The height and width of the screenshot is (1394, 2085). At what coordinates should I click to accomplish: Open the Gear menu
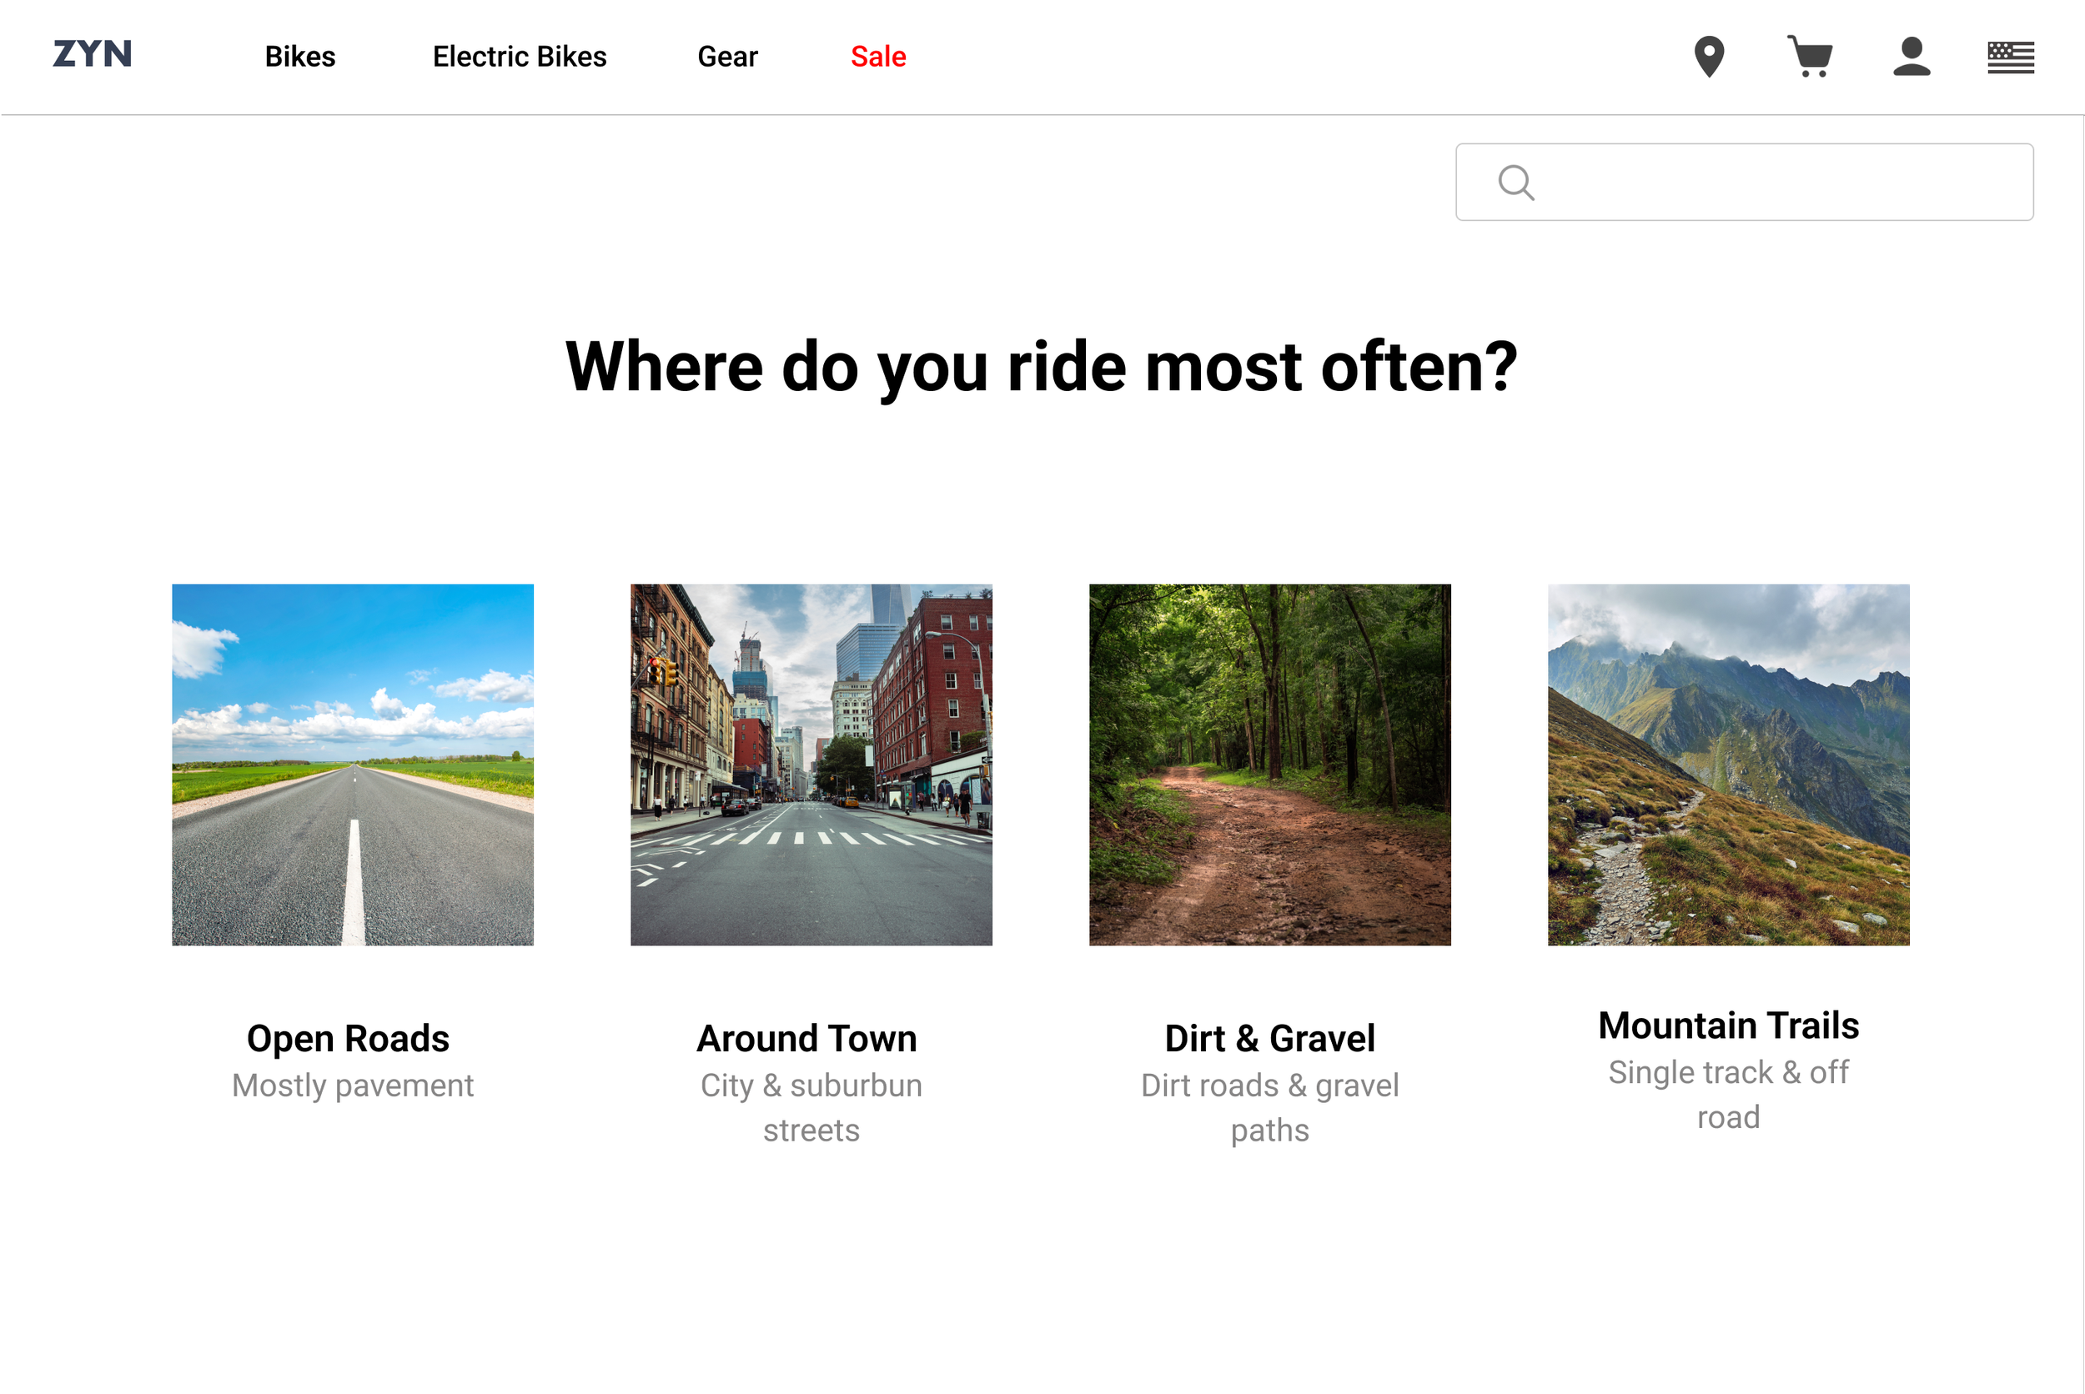[727, 57]
